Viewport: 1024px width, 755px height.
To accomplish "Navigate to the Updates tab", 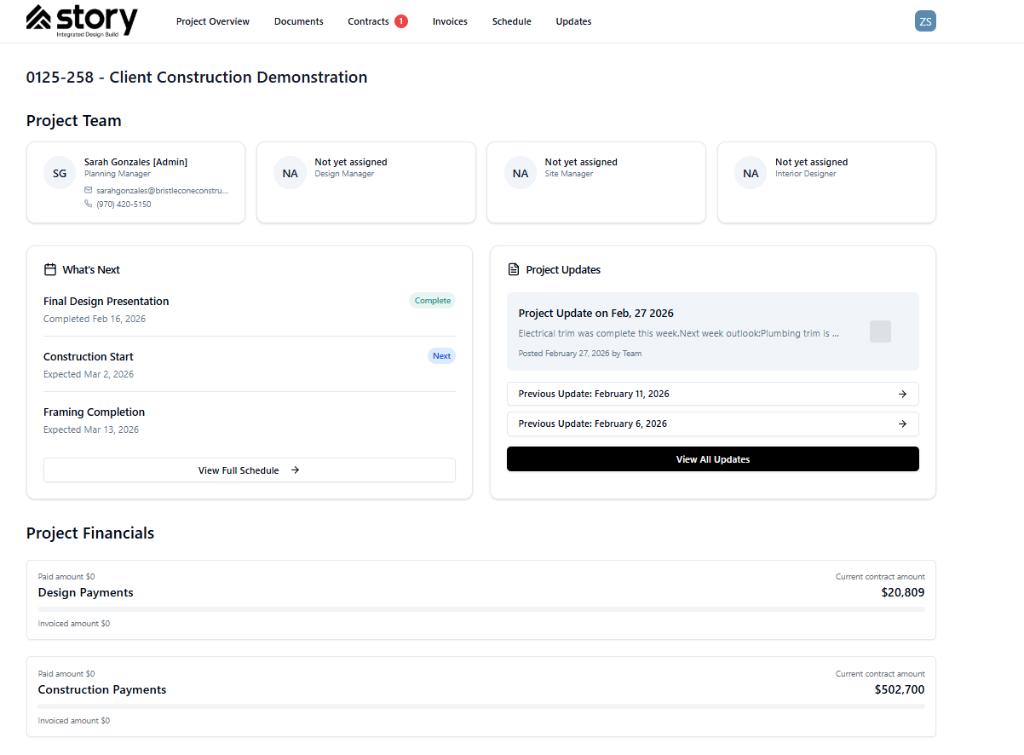I will [573, 21].
